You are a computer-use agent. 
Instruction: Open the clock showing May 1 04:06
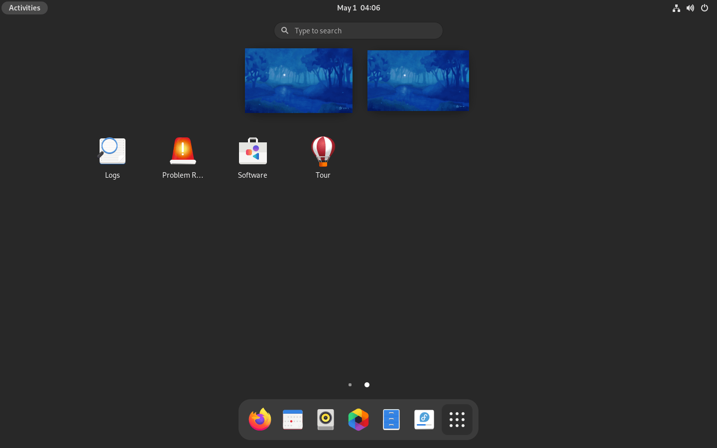358,8
